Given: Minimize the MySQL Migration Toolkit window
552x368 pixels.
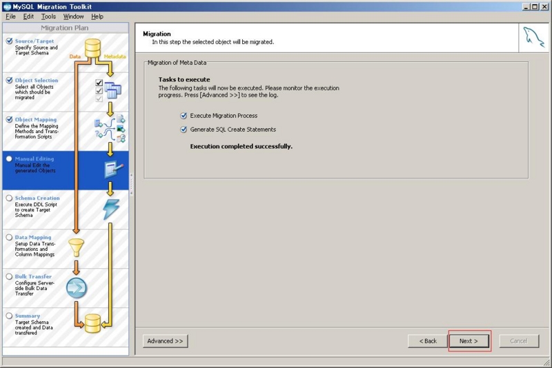Looking at the screenshot, I should [x=526, y=7].
